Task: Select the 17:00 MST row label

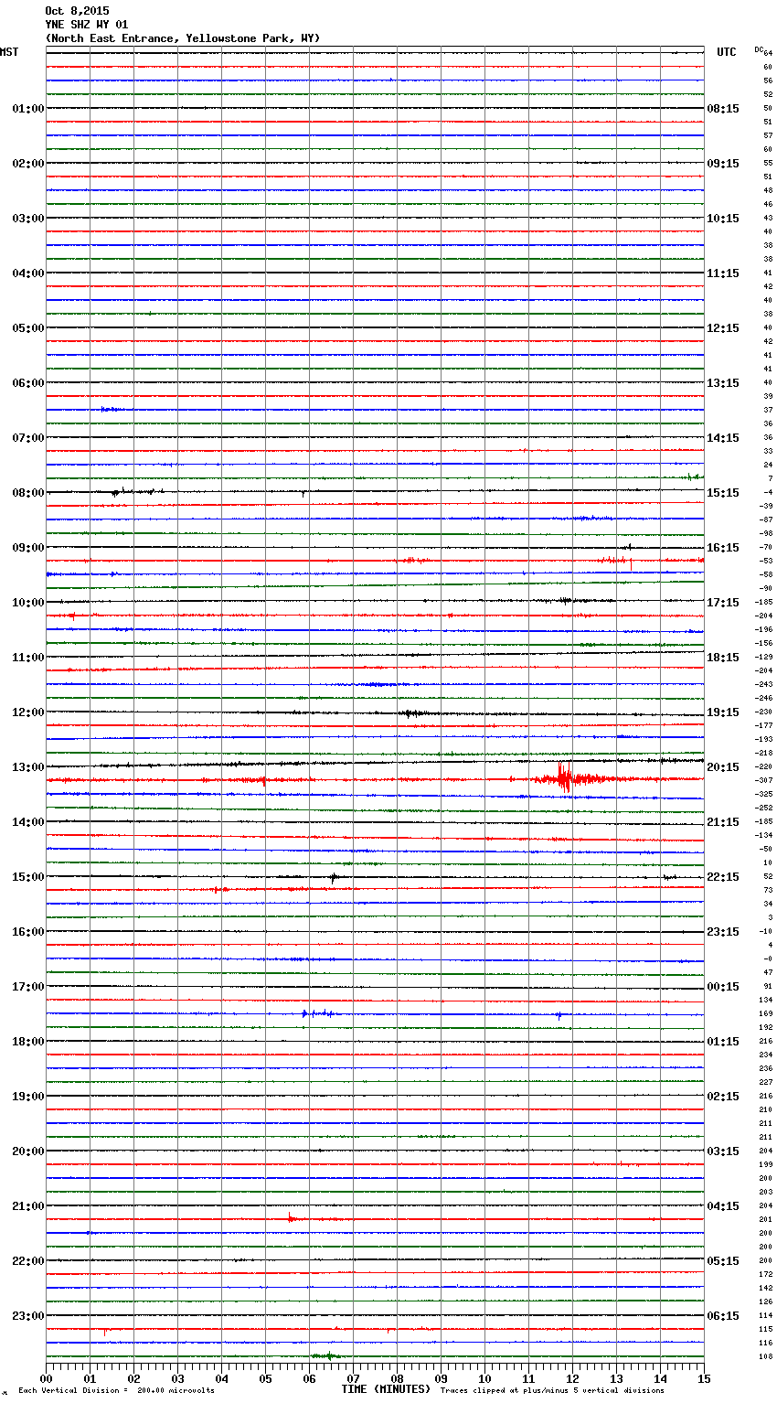Action: tap(28, 987)
